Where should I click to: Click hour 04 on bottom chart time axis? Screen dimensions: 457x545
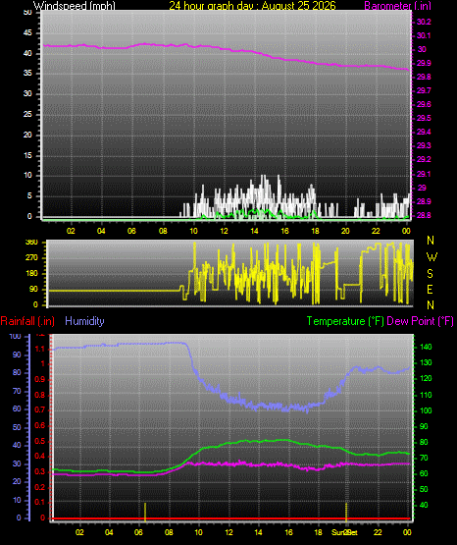coord(109,532)
